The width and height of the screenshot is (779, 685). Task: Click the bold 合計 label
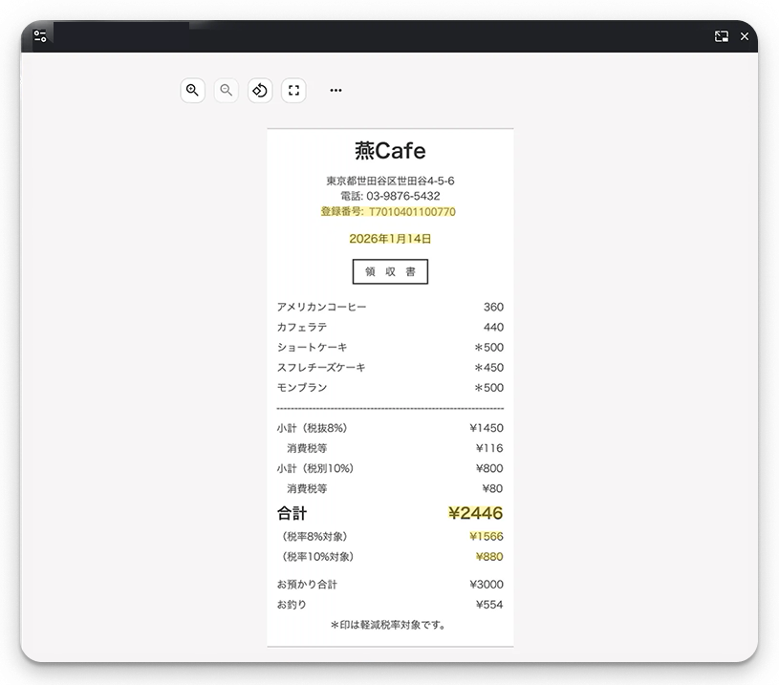click(292, 513)
